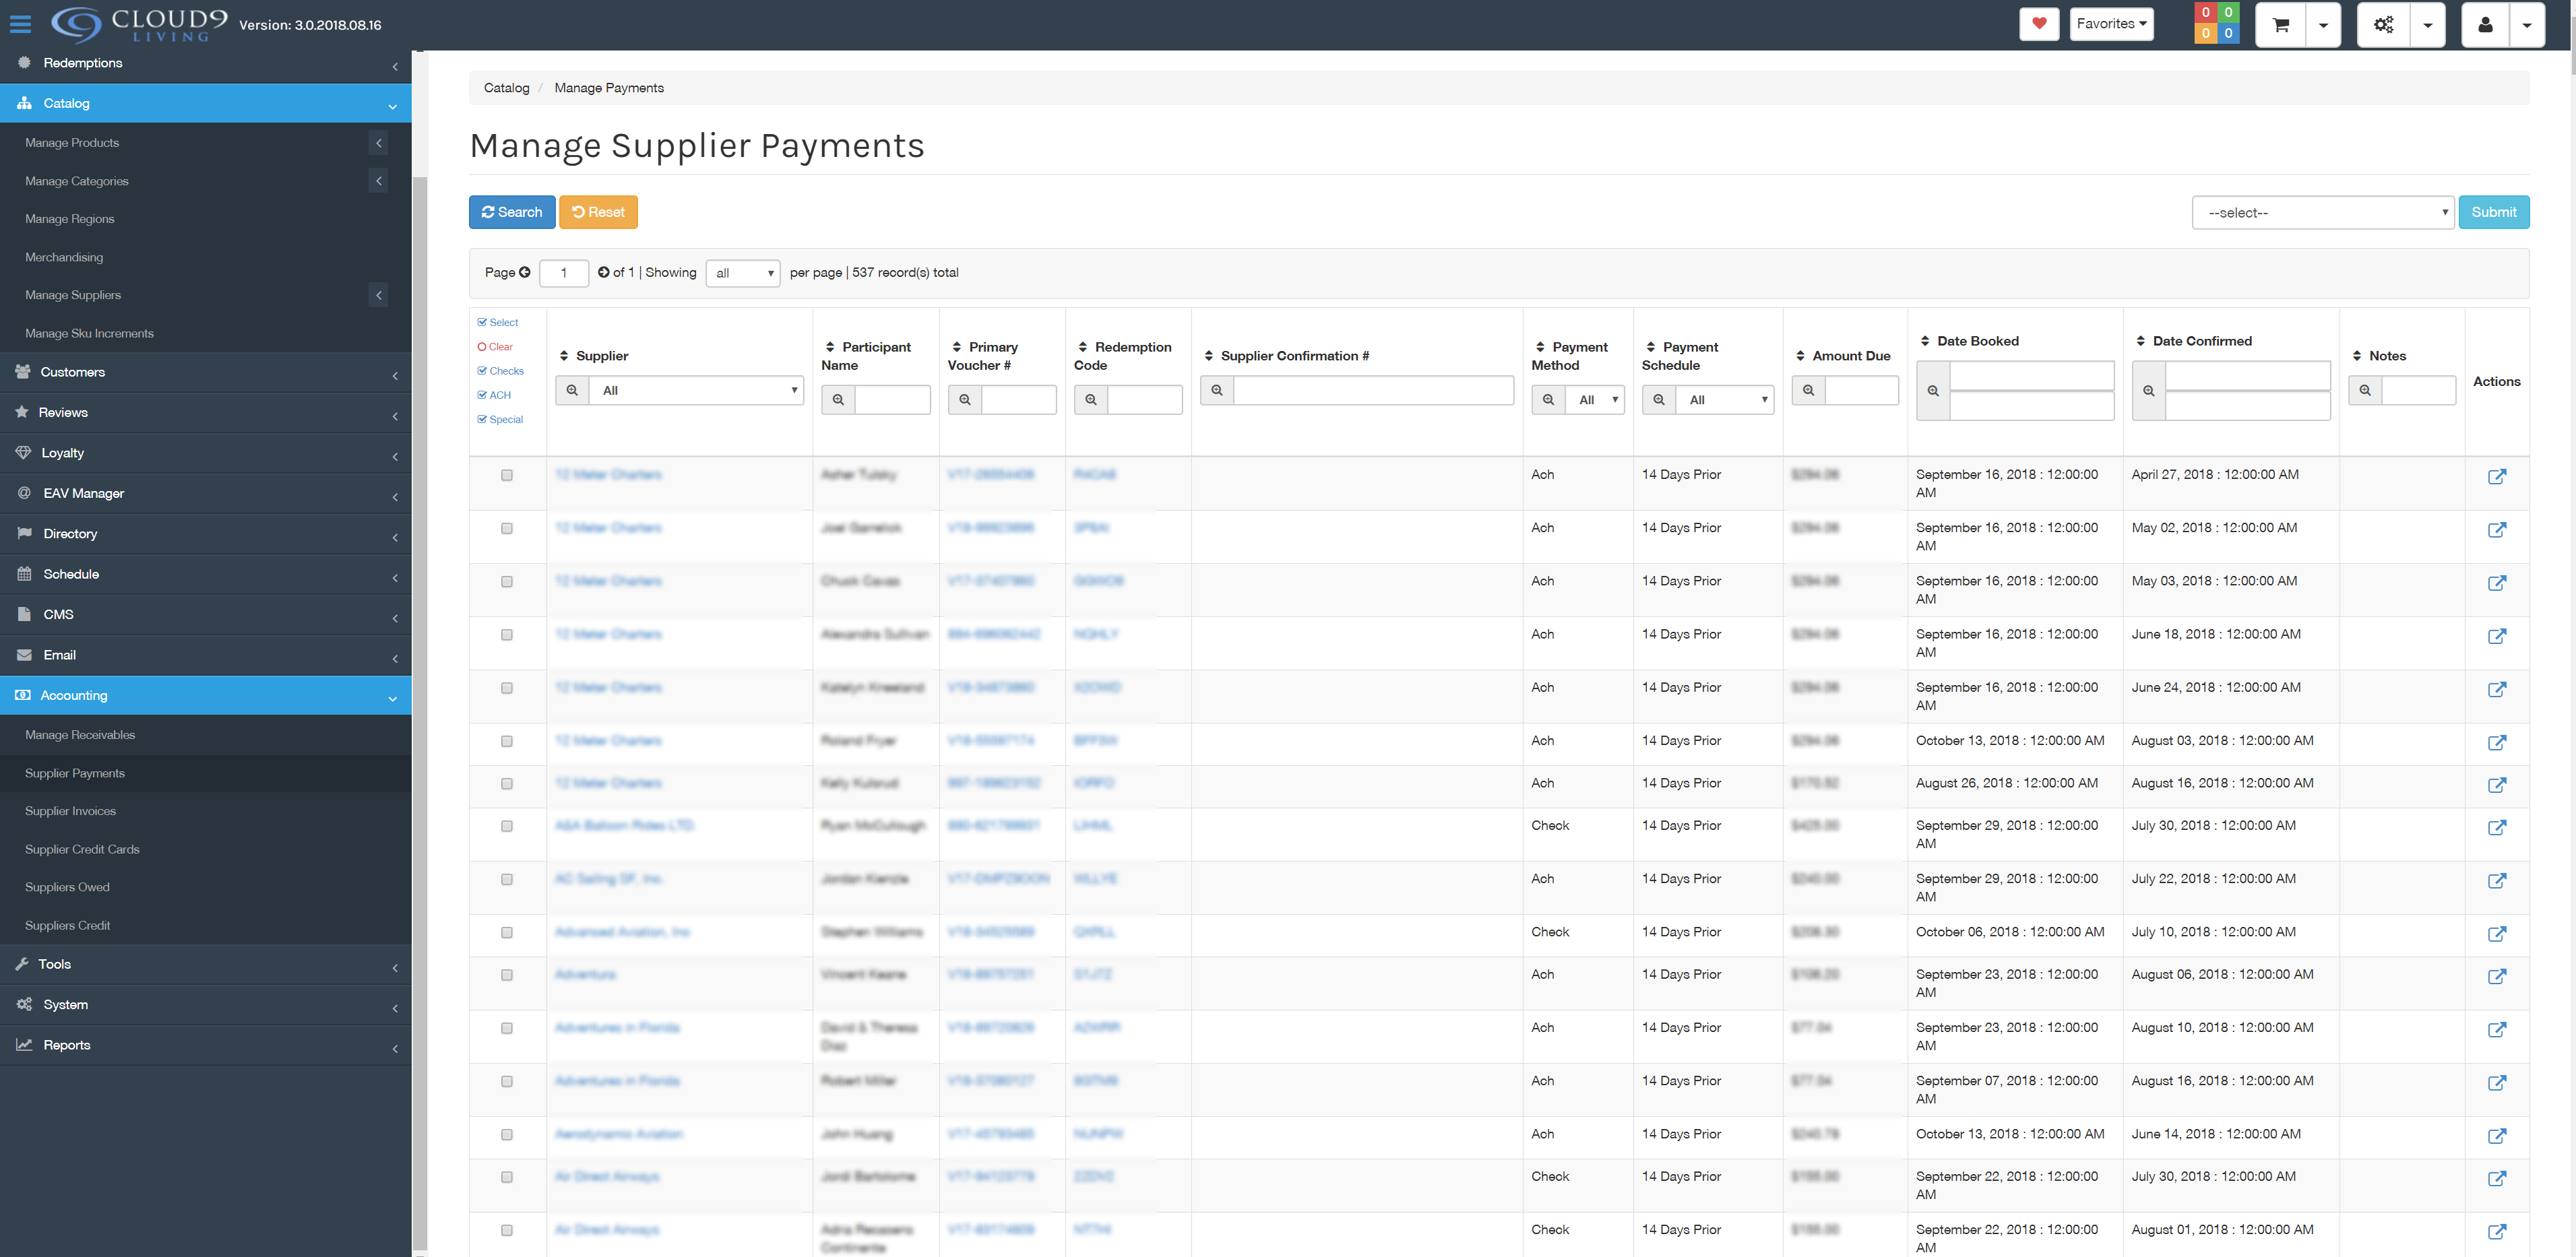Open Redemptions in the sidebar
The height and width of the screenshot is (1257, 2576).
click(206, 63)
